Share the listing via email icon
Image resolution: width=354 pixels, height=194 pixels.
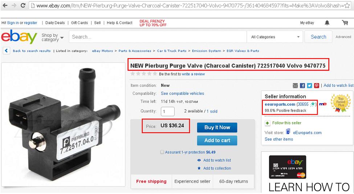point(295,85)
